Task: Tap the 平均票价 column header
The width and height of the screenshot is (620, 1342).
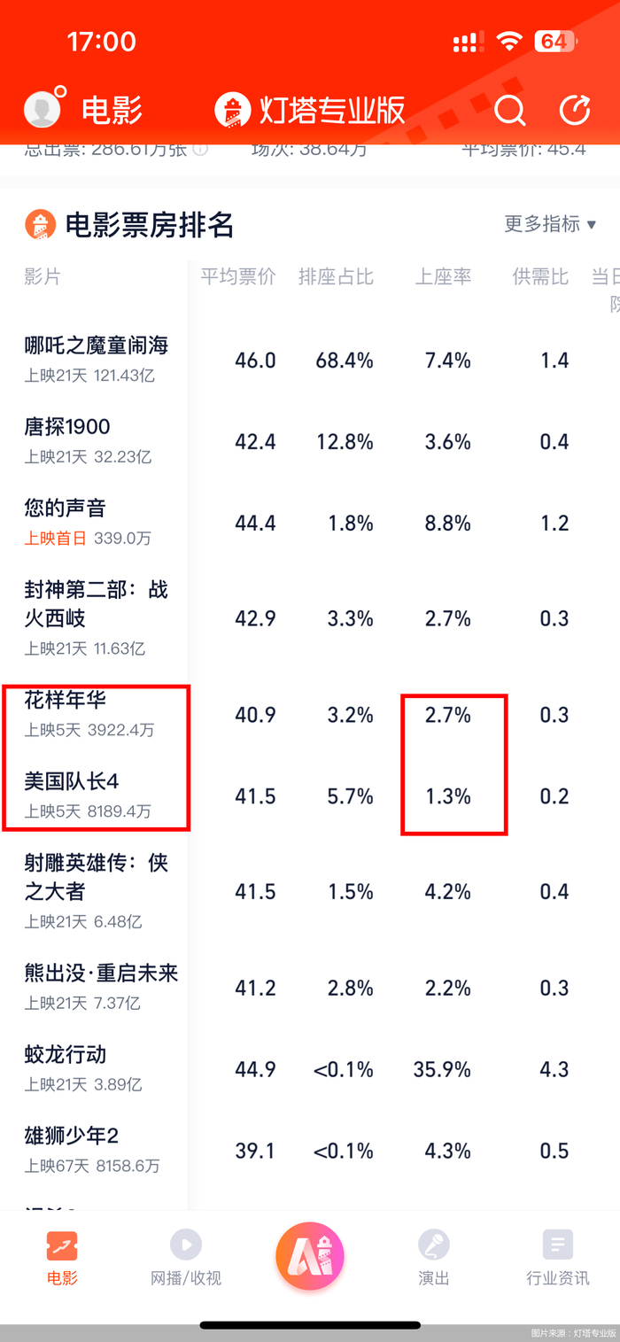Action: point(237,277)
